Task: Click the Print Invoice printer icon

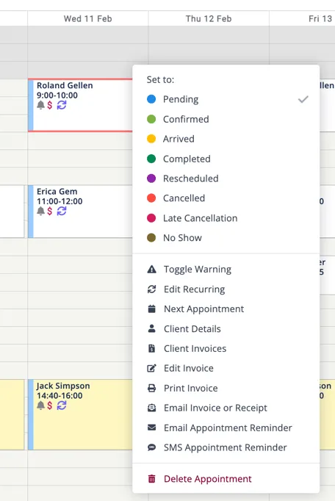Action: (151, 388)
